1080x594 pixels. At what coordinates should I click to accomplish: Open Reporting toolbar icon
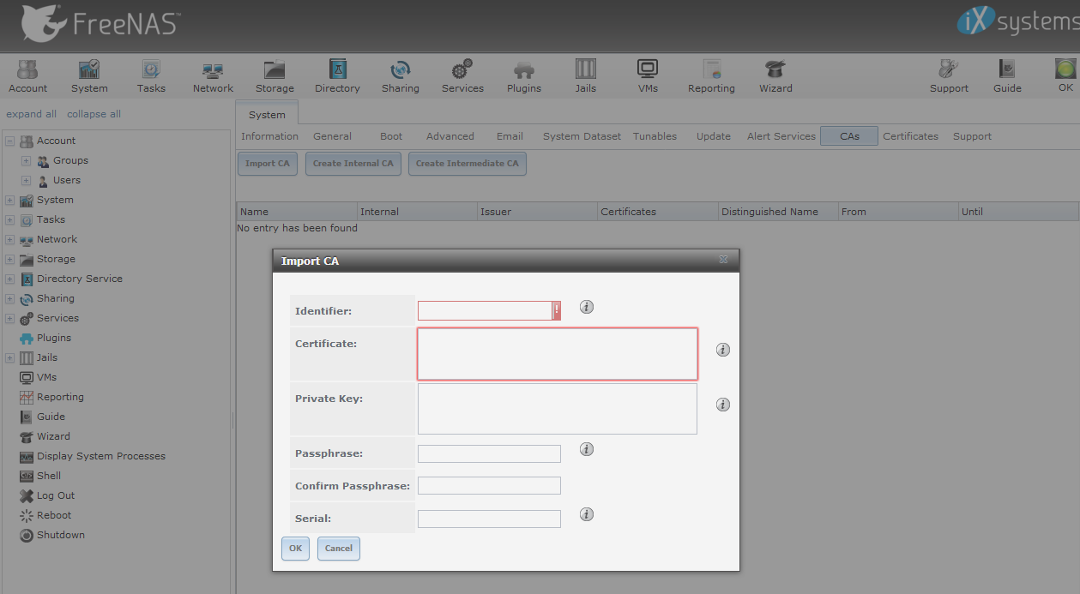click(711, 76)
